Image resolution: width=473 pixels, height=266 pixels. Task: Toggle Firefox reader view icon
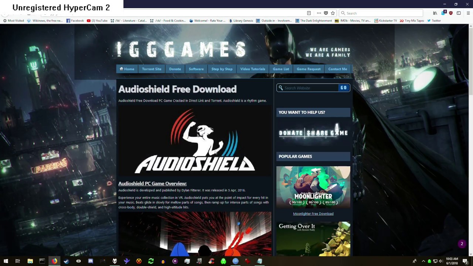click(309, 13)
